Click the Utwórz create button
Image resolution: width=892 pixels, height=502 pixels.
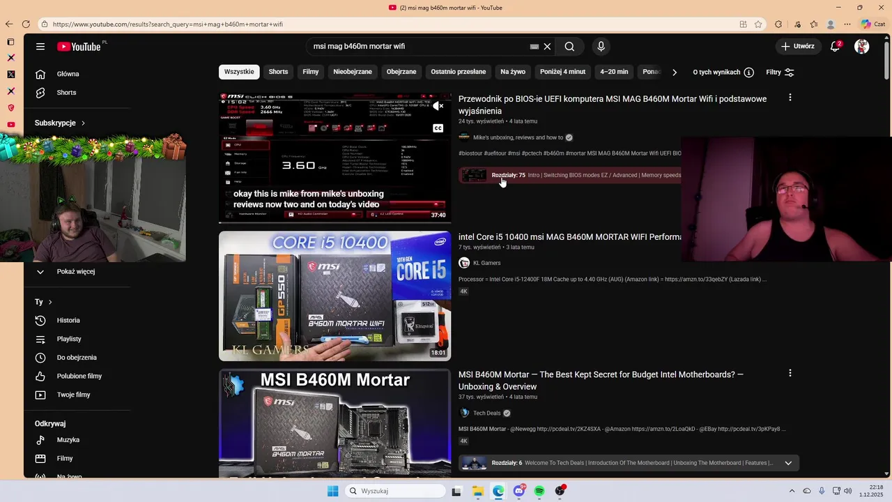point(797,47)
